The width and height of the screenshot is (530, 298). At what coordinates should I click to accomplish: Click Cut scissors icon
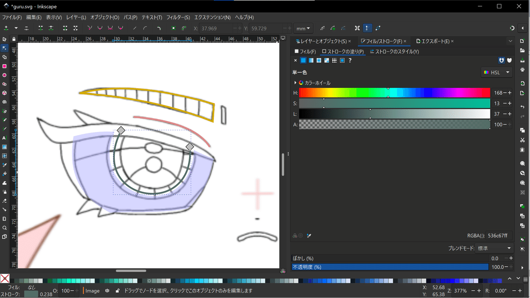[522, 140]
